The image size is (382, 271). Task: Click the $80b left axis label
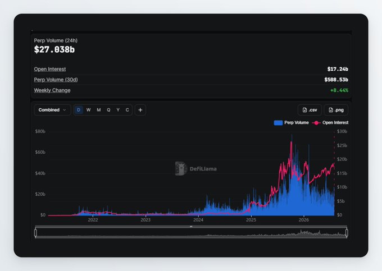40,131
